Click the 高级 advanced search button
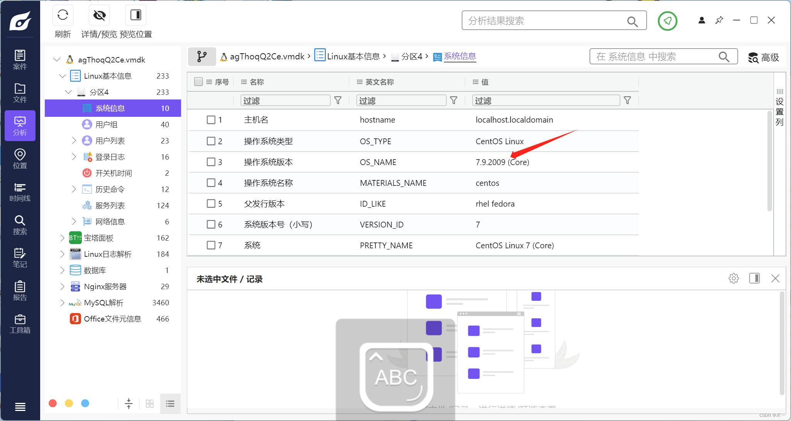This screenshot has height=421, width=791. [763, 57]
